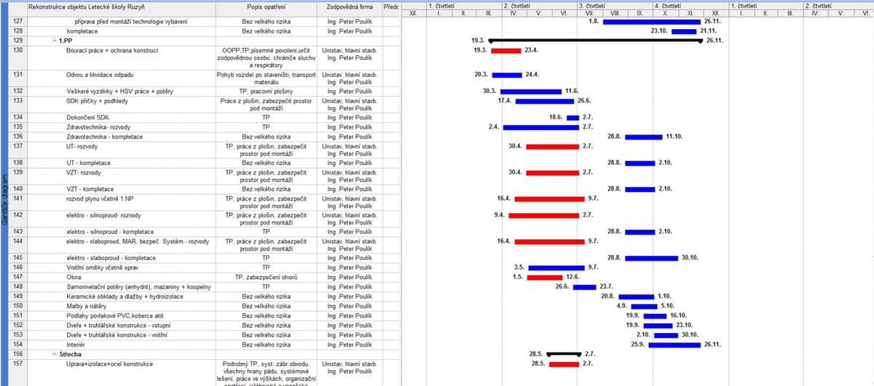Select task 'UT- rozvody'
The image size is (874, 386).
(x=83, y=147)
